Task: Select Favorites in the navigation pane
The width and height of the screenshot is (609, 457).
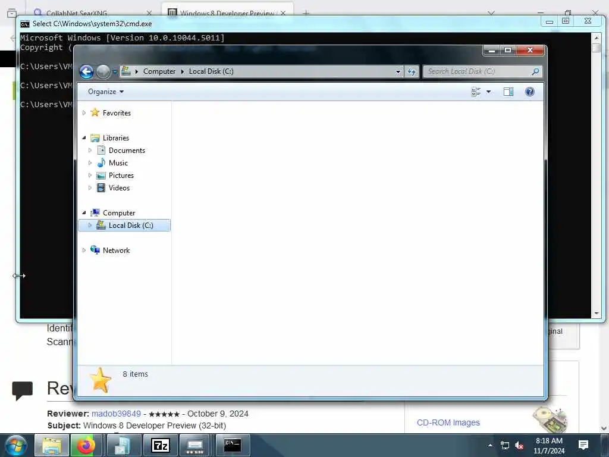Action: click(x=117, y=113)
